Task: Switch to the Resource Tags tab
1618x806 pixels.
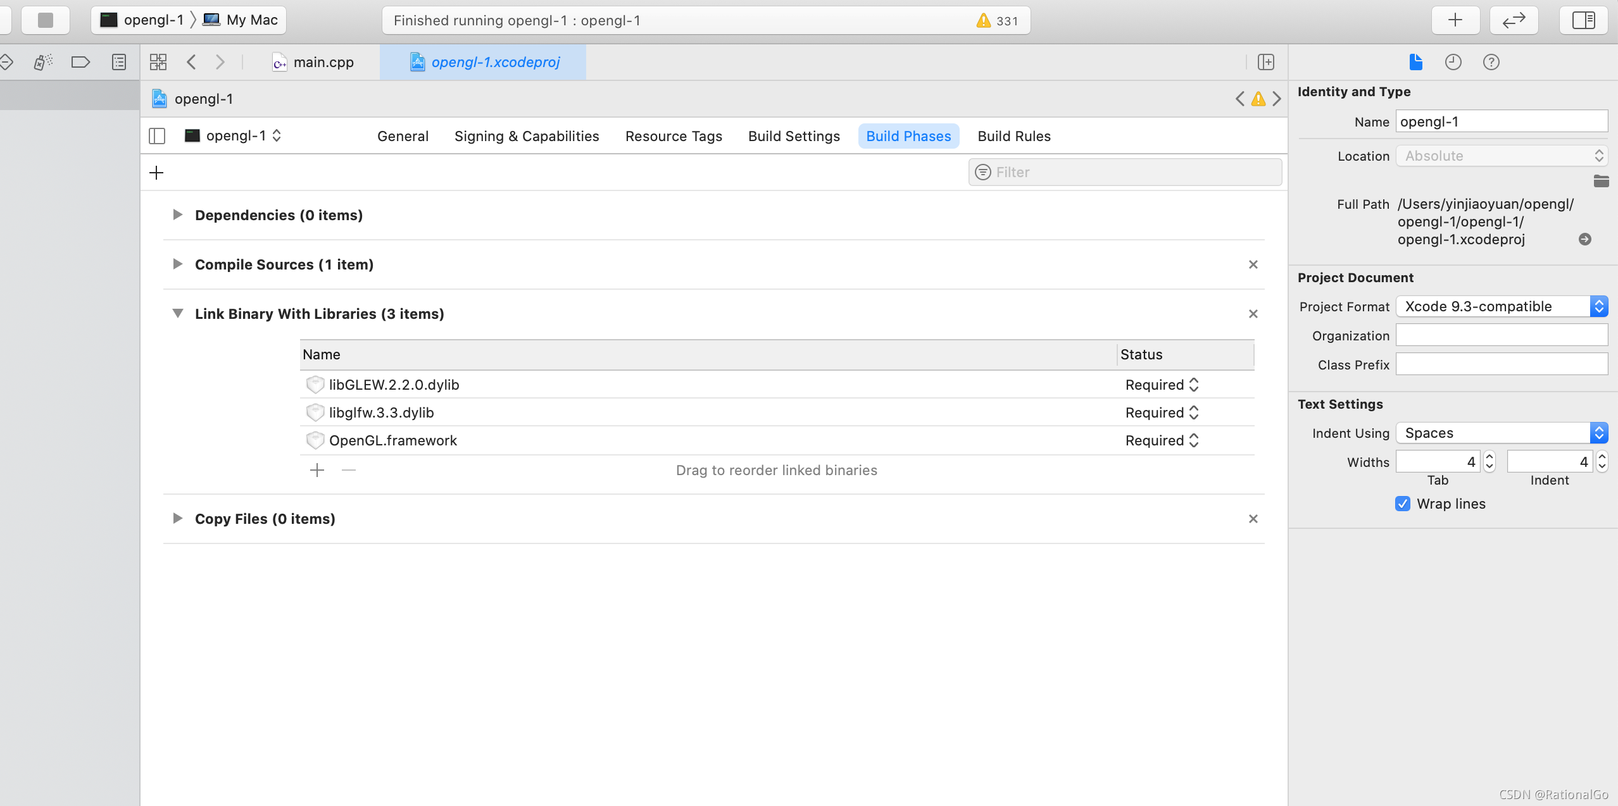Action: pyautogui.click(x=674, y=136)
